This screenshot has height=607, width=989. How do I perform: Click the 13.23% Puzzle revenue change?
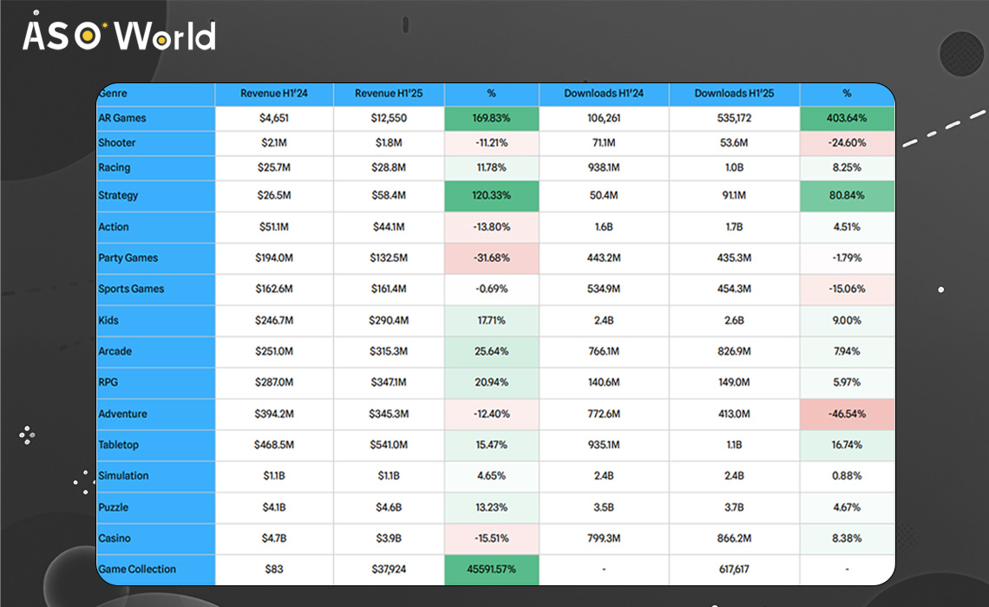click(x=491, y=507)
